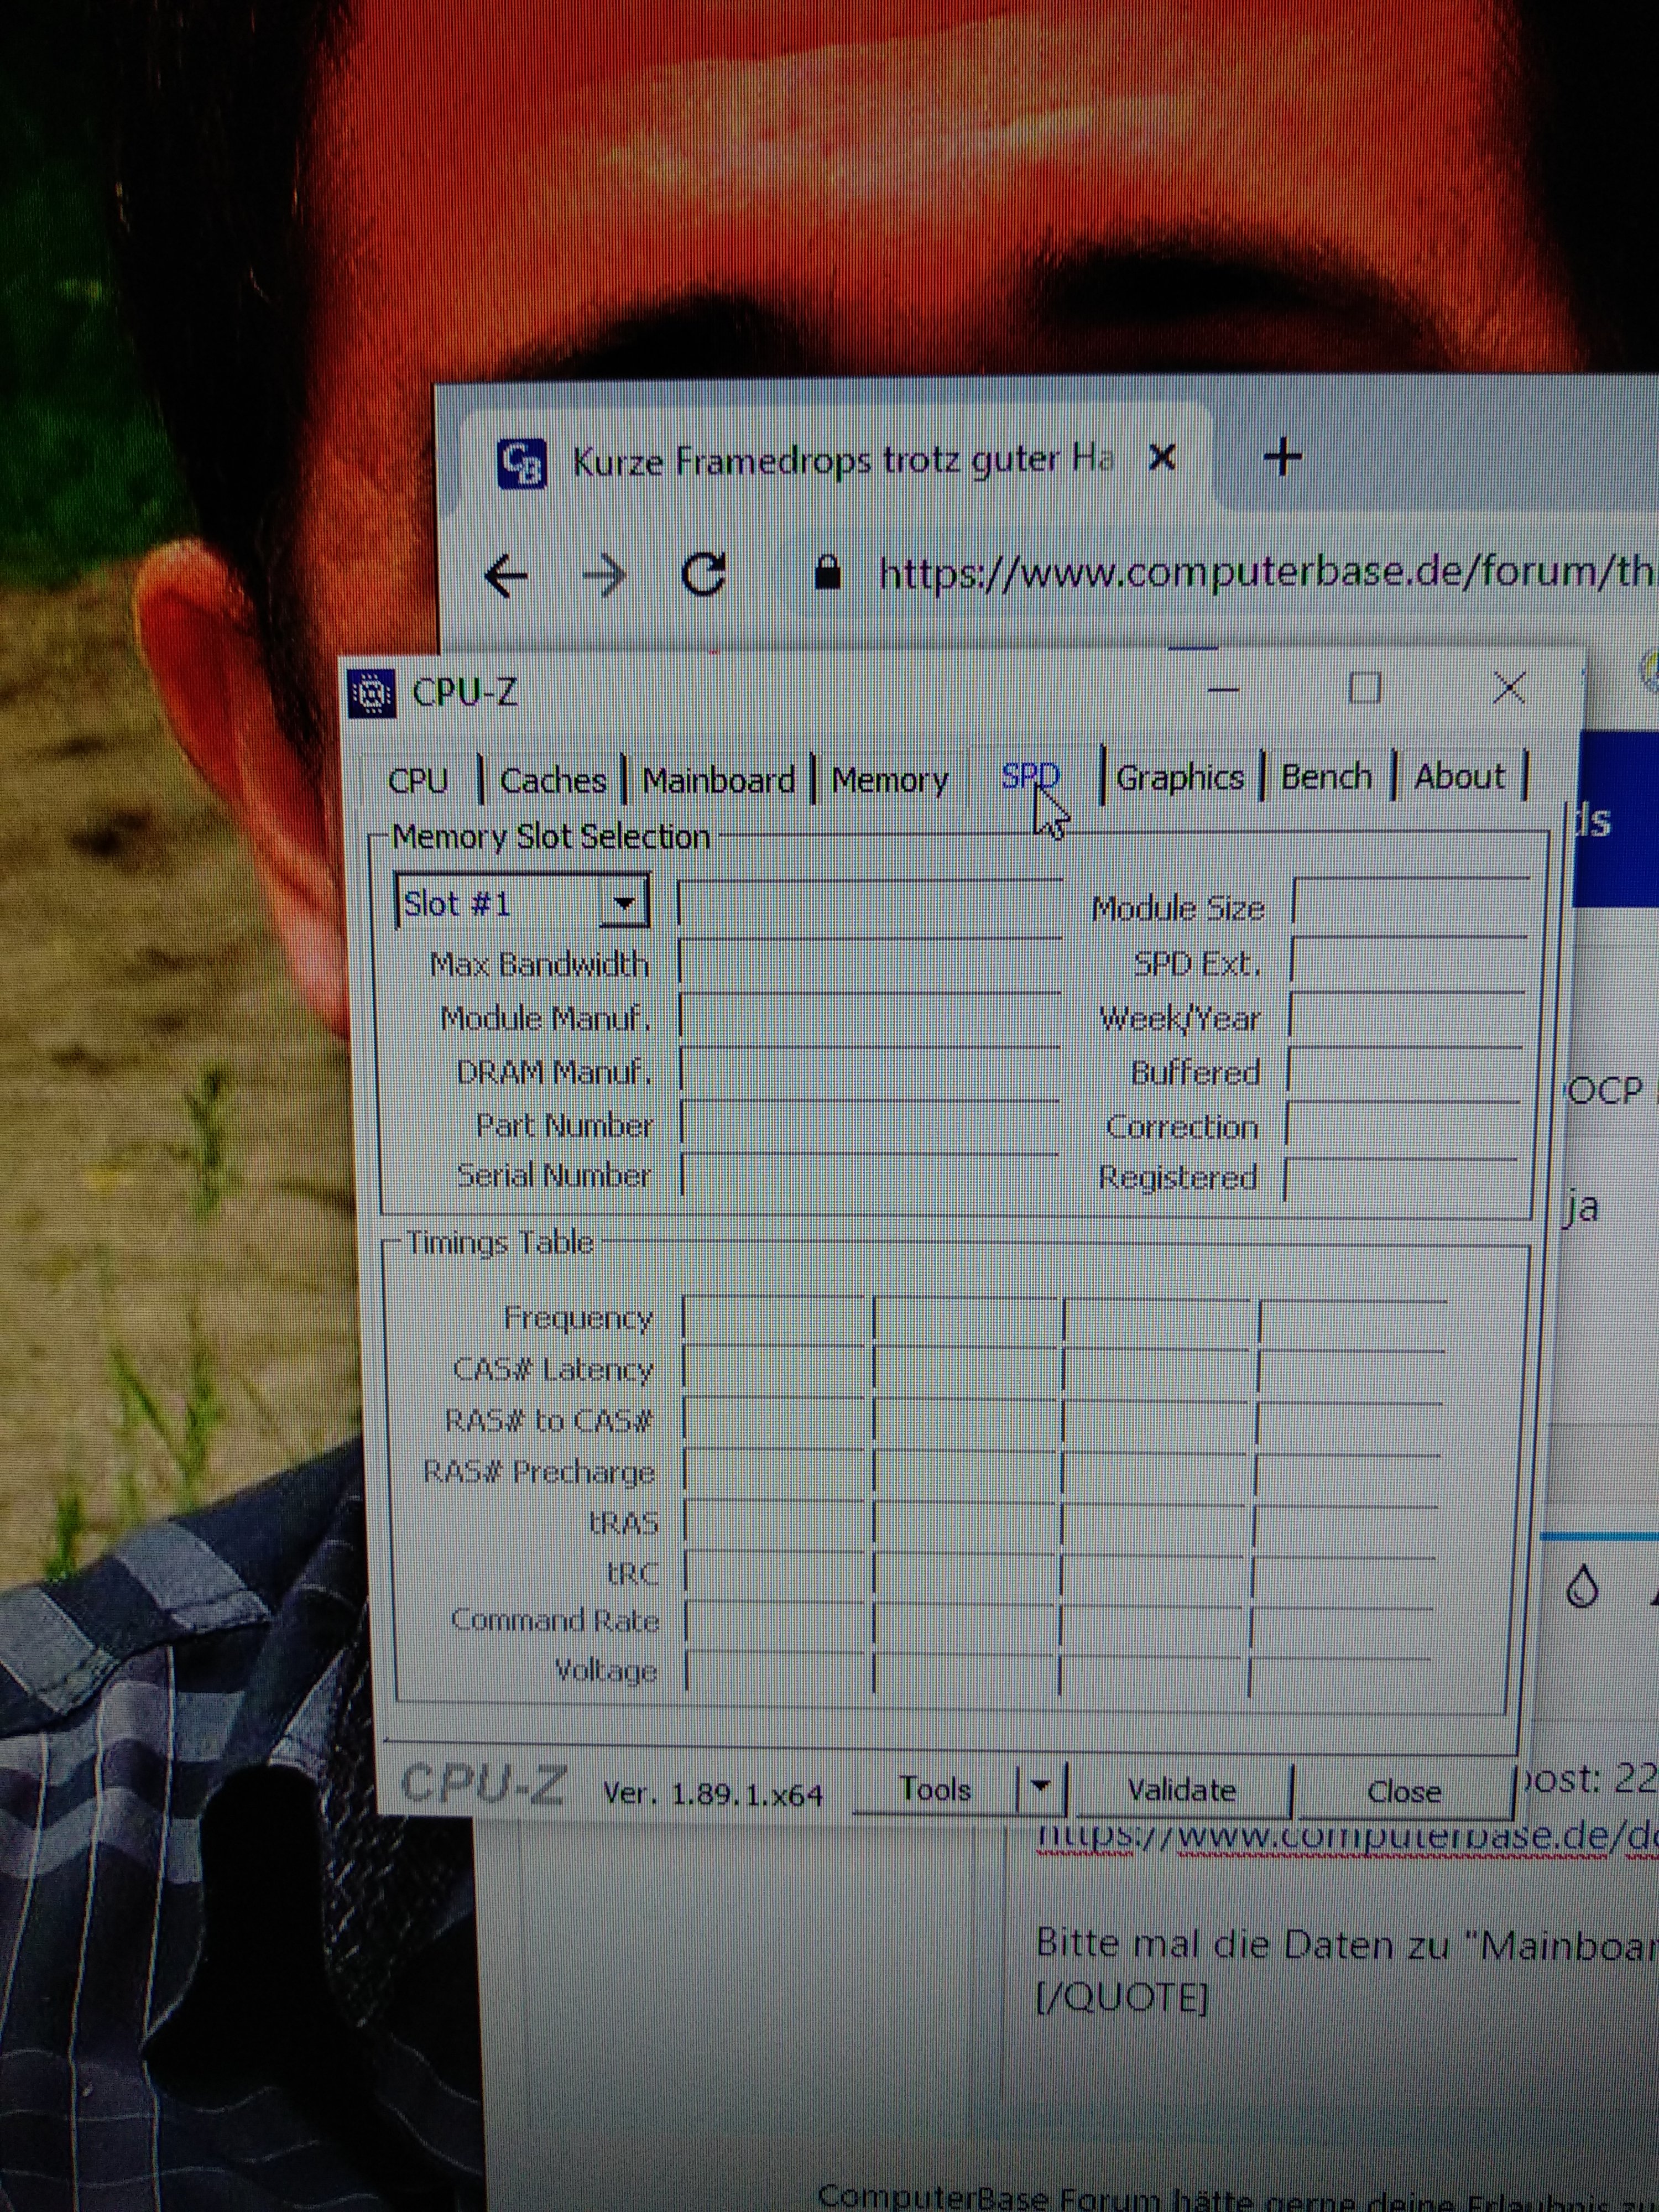Viewport: 1659px width, 2212px height.
Task: Click the Module Size field
Action: point(1411,901)
